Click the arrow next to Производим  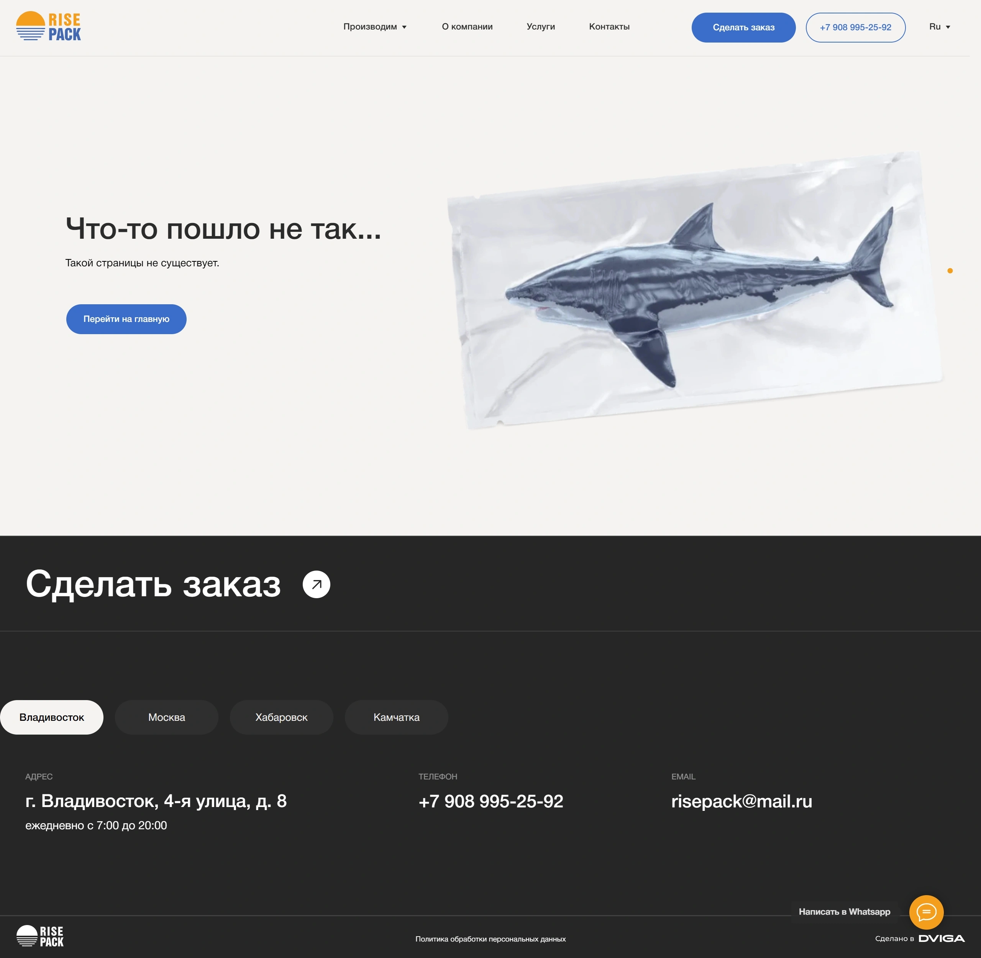404,27
